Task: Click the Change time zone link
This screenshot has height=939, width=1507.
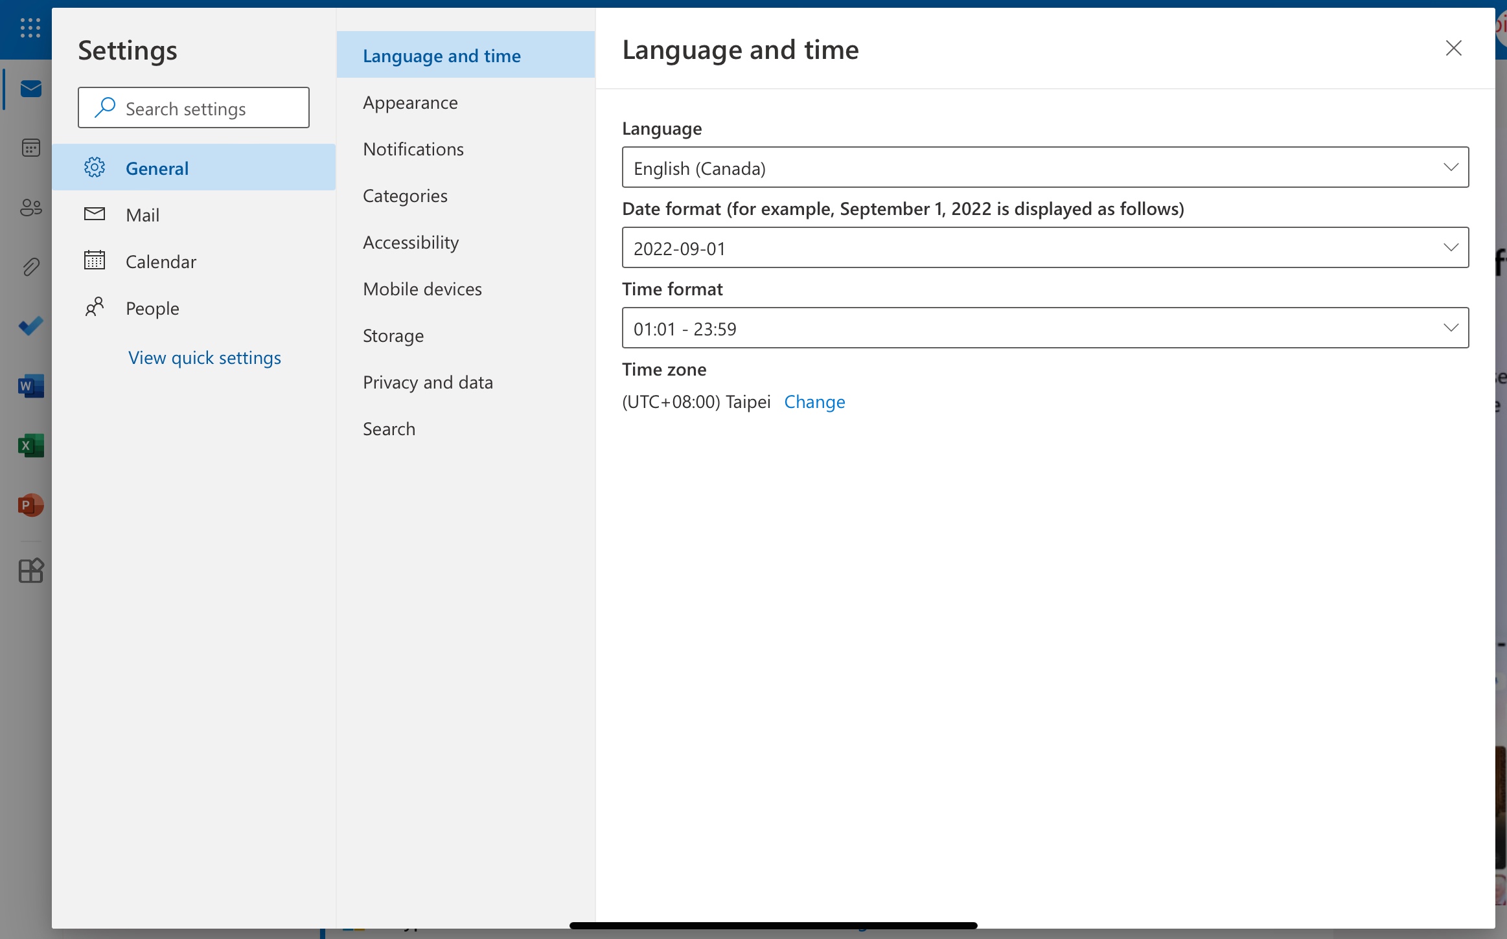Action: (814, 402)
